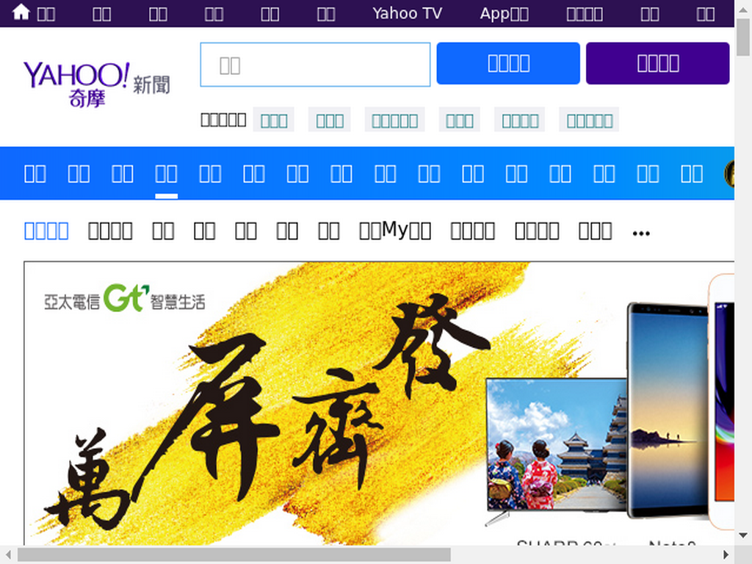Open the Yahoo TV link
This screenshot has height=564, width=752.
coord(407,13)
